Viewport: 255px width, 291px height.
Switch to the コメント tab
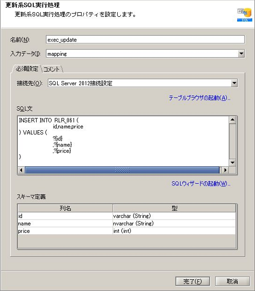pyautogui.click(x=52, y=69)
